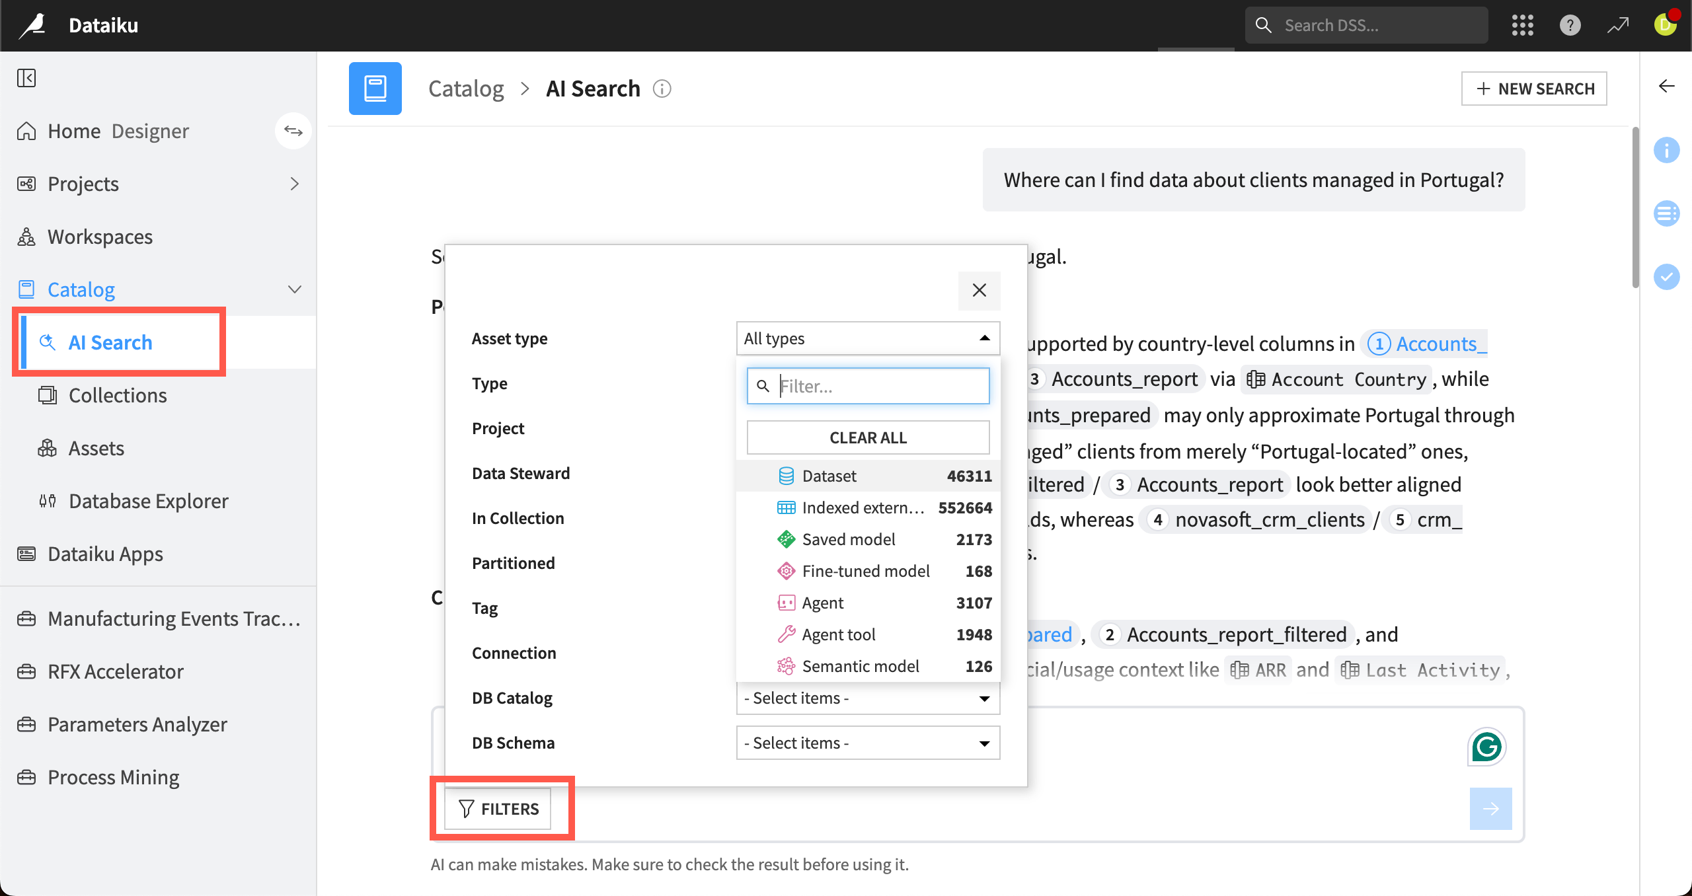Select Indexed external table option
This screenshot has height=896, width=1692.
868,507
